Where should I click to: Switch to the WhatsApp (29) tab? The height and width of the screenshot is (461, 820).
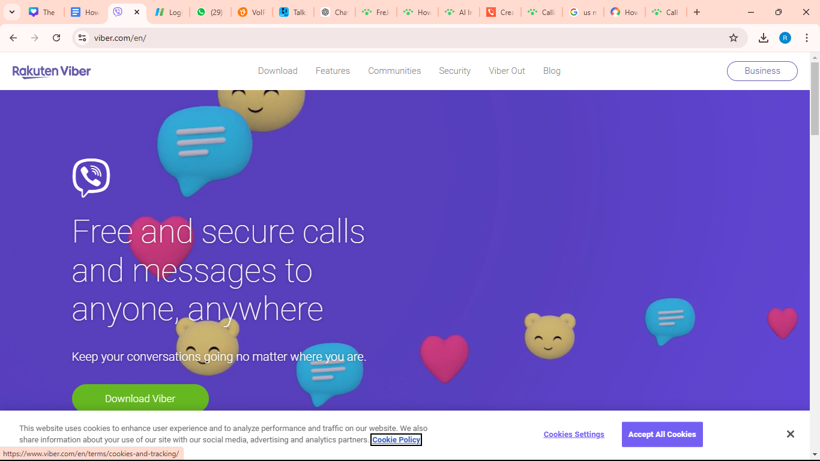210,12
